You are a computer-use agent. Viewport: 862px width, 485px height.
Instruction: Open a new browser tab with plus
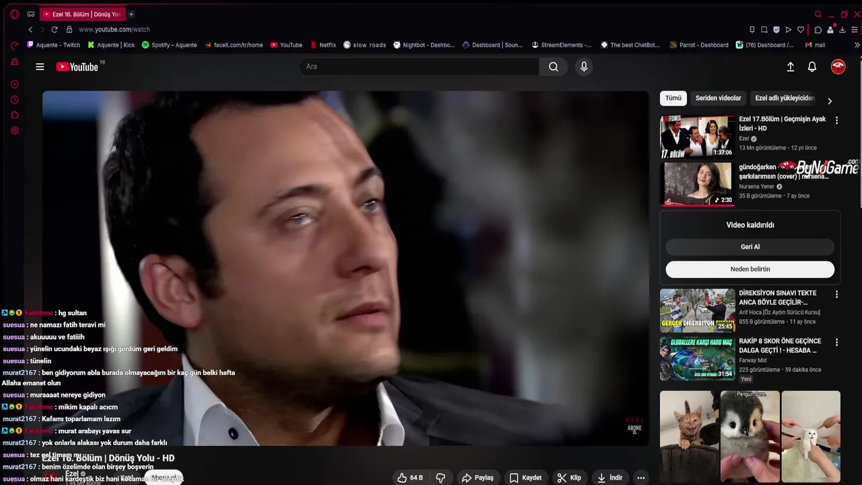131,14
